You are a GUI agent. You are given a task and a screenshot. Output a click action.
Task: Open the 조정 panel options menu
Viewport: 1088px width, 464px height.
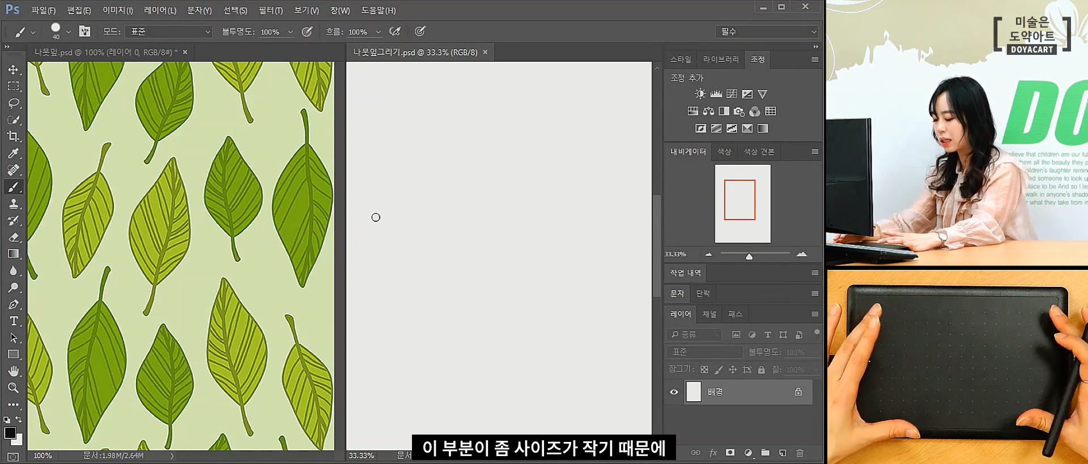click(815, 59)
